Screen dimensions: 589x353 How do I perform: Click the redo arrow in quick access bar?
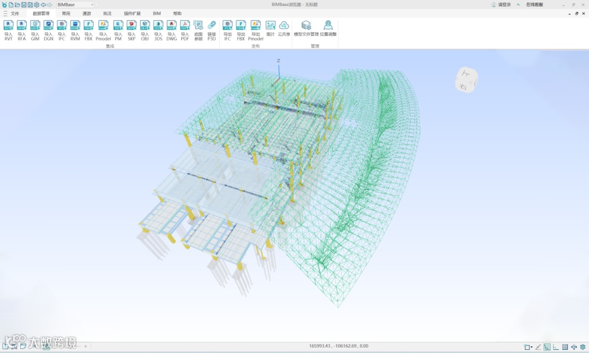[50, 5]
